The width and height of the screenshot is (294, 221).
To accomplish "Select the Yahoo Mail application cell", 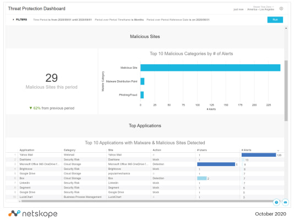I will tap(26, 154).
